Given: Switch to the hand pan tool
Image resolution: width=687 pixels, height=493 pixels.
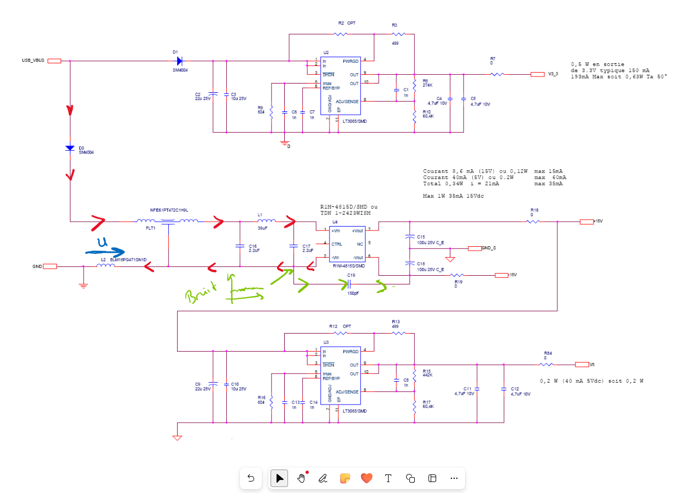Looking at the screenshot, I should point(301,478).
